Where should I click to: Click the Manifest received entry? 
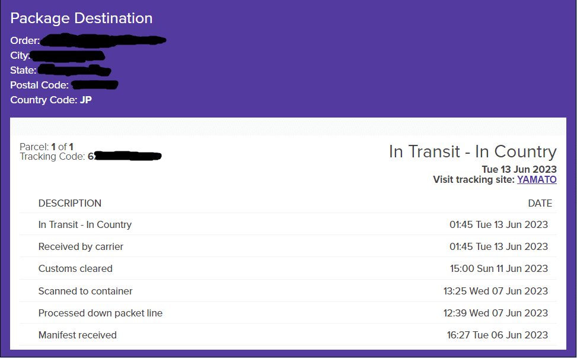coord(288,335)
